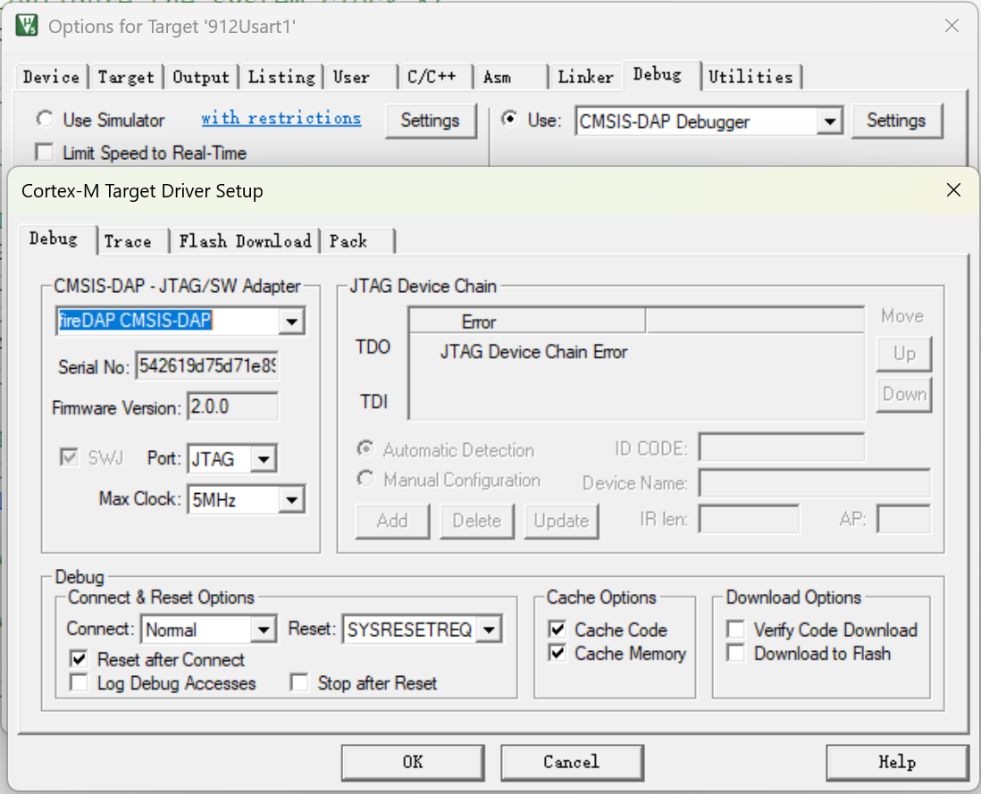The image size is (981, 794).
Task: Toggle the SWJ checkbox
Action: coord(69,457)
